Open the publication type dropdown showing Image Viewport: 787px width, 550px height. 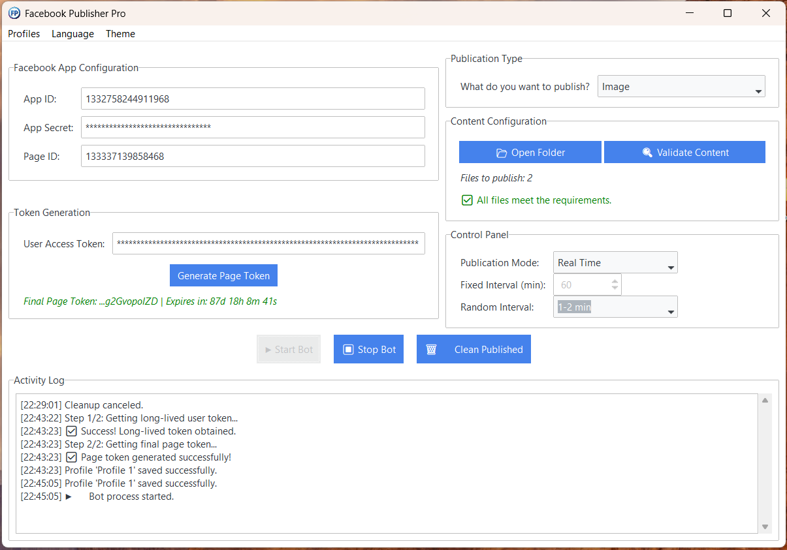coord(681,87)
